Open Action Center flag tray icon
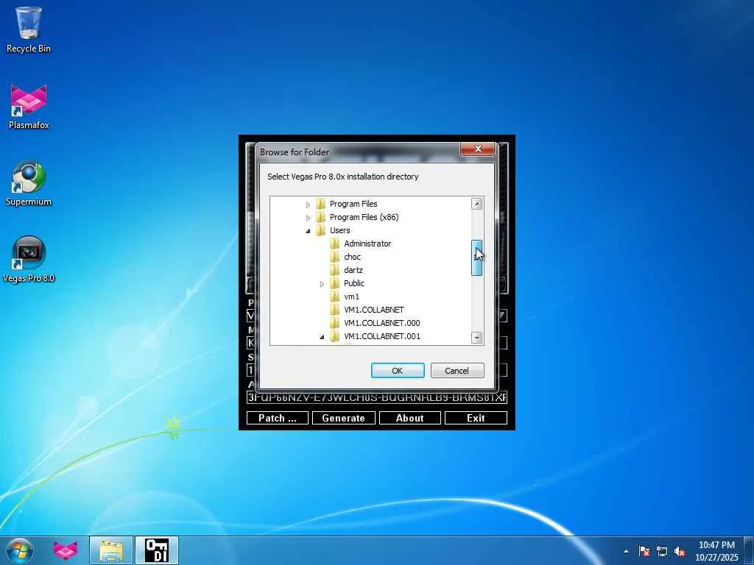 [x=644, y=551]
